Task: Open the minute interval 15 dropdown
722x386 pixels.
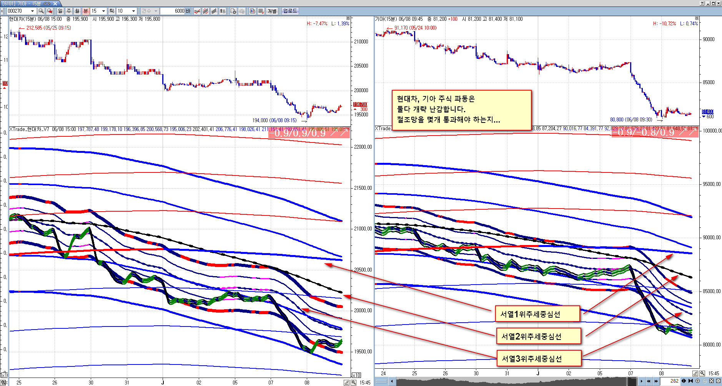Action: tap(103, 11)
